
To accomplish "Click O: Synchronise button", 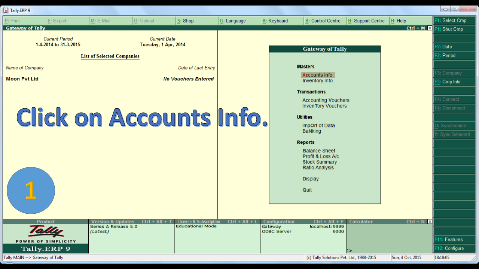I will [454, 126].
